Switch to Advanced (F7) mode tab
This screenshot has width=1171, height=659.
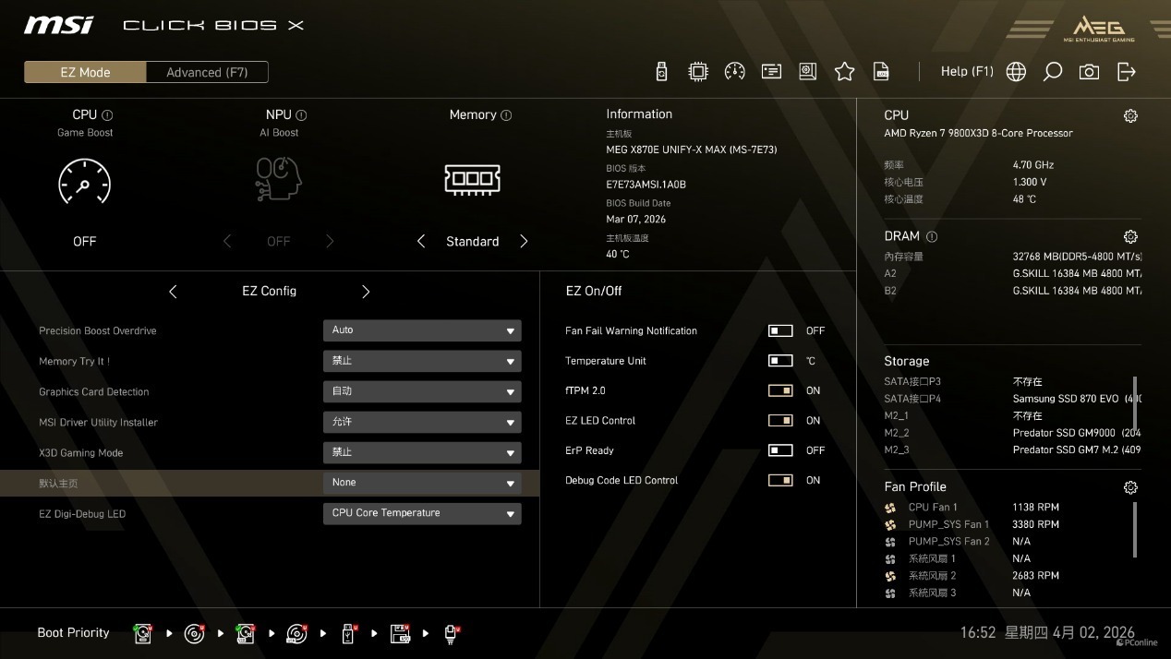pos(207,72)
